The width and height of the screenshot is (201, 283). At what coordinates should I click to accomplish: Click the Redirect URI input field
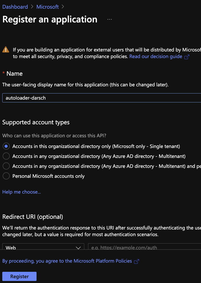pos(145,247)
